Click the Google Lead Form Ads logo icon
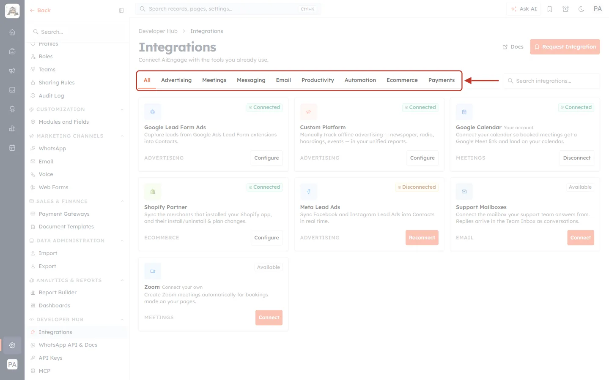 pyautogui.click(x=153, y=112)
